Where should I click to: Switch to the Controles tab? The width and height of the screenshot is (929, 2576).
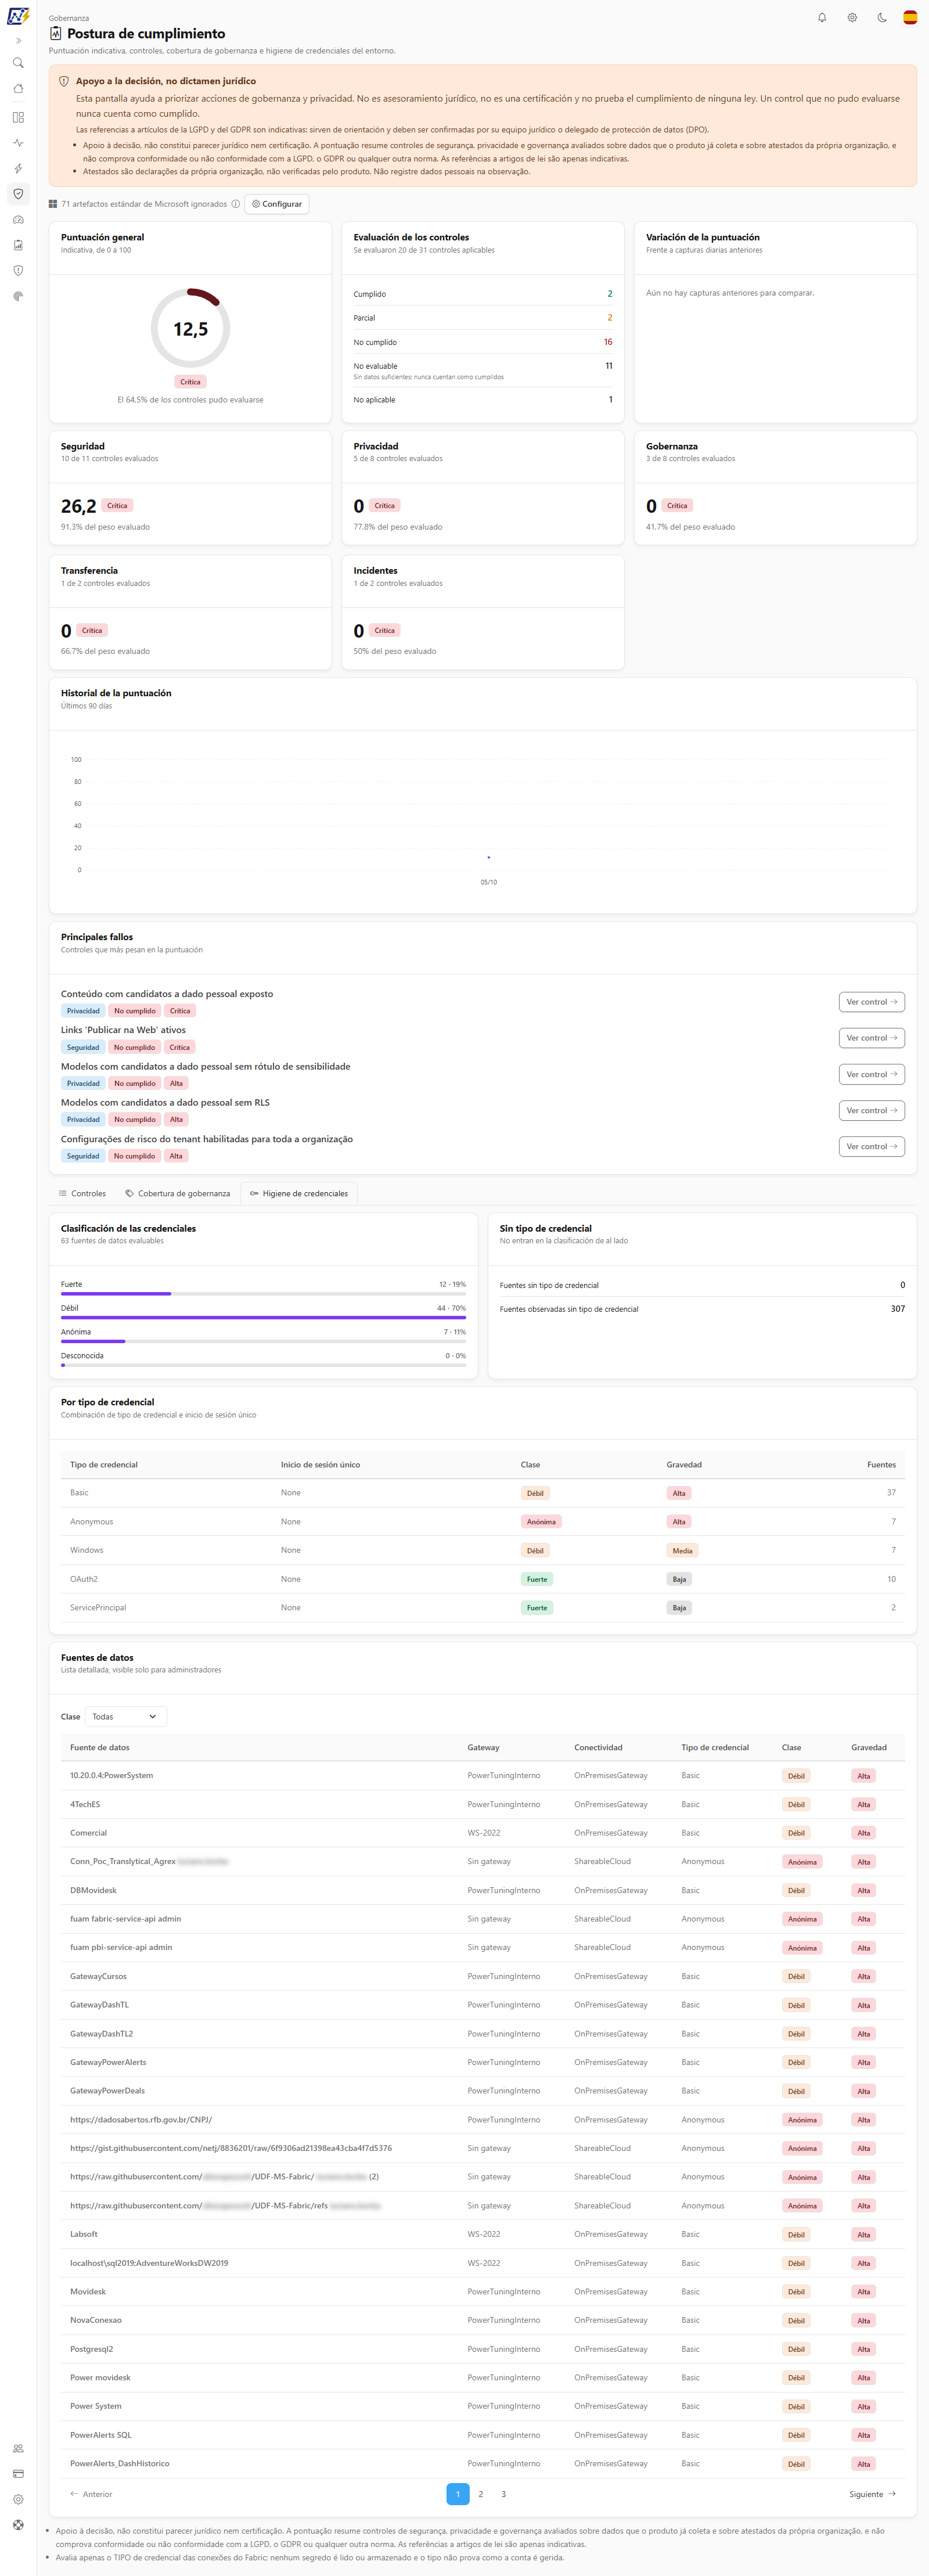point(82,1194)
